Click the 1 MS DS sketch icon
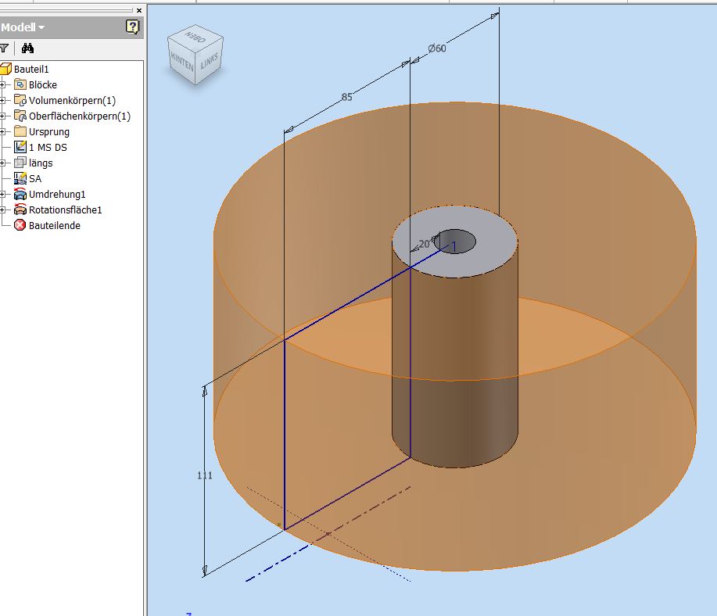 click(20, 147)
